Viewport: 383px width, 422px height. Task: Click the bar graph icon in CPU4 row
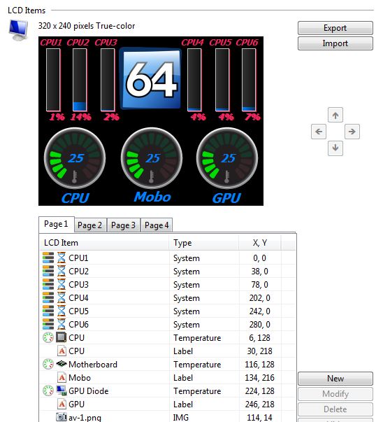(x=48, y=297)
